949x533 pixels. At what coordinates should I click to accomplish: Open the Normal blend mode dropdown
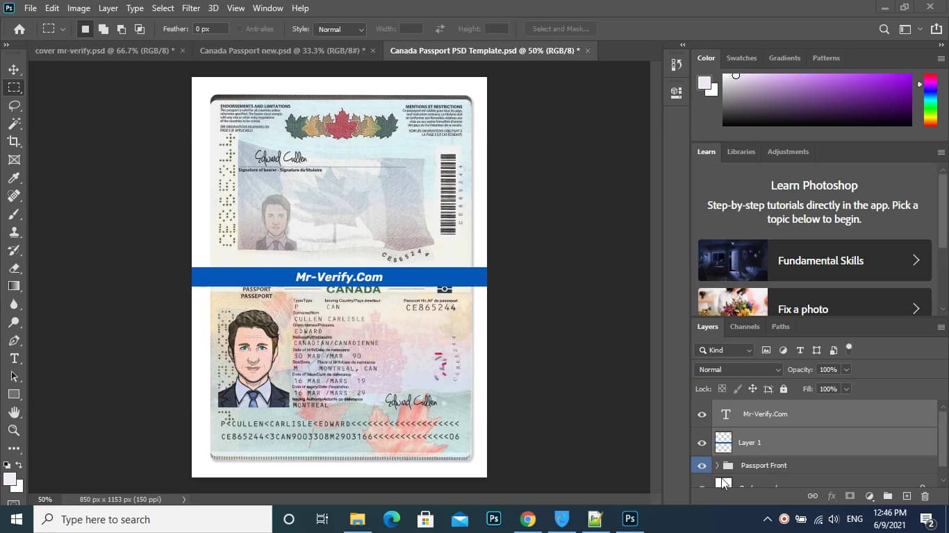(738, 370)
